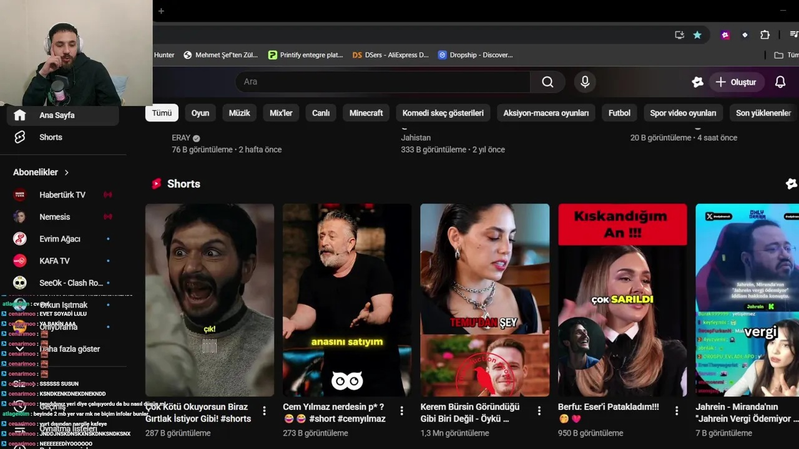Select Spor video oyunları chip

683,113
